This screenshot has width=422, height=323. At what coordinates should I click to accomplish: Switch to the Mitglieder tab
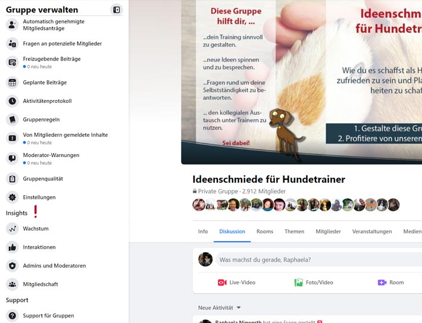click(328, 231)
